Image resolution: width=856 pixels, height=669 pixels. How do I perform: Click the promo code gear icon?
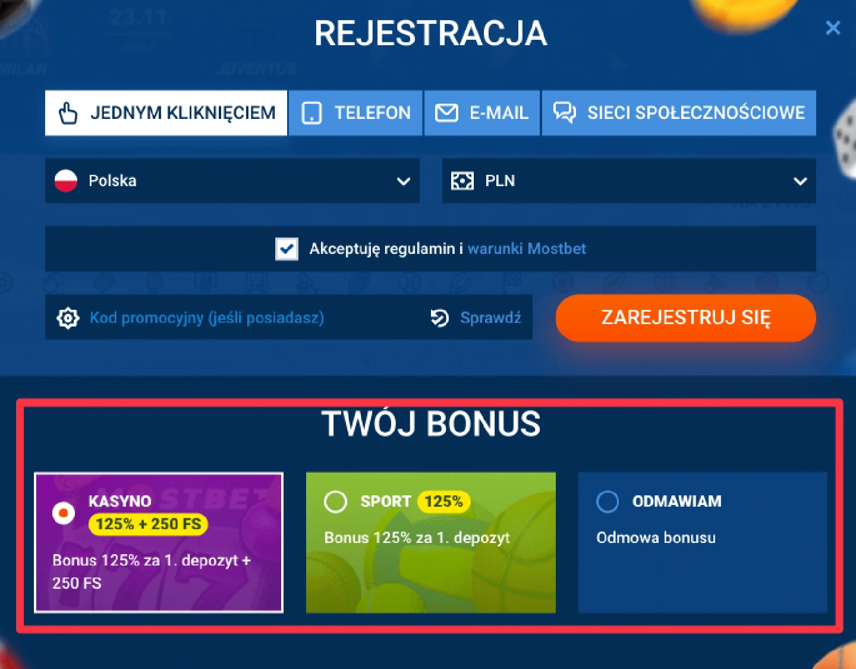pyautogui.click(x=68, y=318)
